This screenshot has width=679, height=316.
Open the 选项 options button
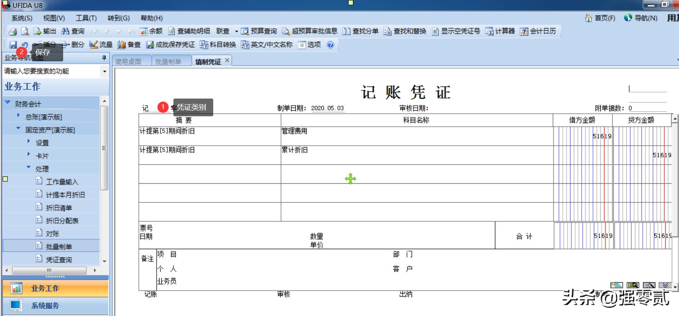point(310,45)
